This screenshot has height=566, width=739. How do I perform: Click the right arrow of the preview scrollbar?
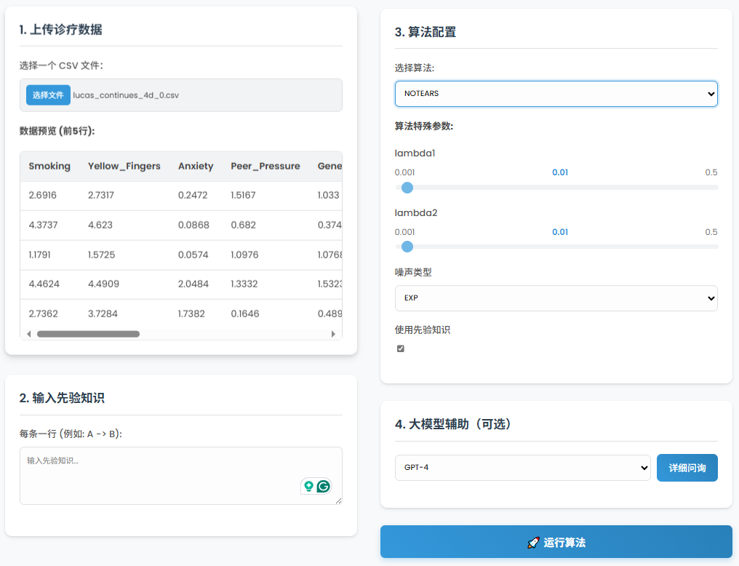tap(333, 334)
